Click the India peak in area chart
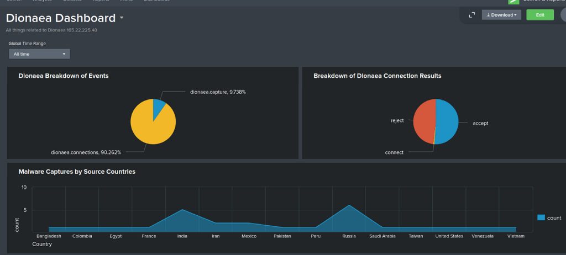566x255 pixels. 182,210
